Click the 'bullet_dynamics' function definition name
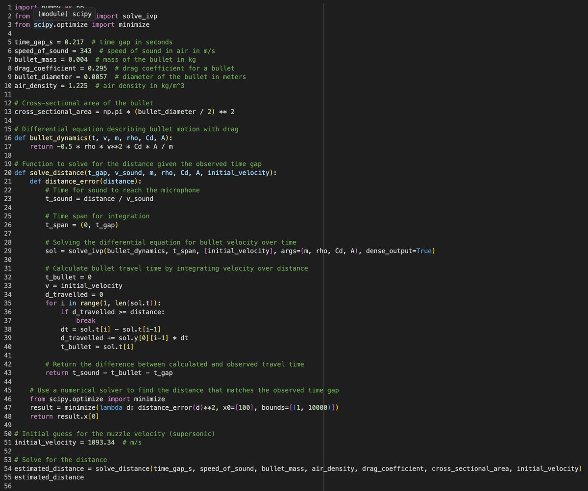 tap(59, 138)
